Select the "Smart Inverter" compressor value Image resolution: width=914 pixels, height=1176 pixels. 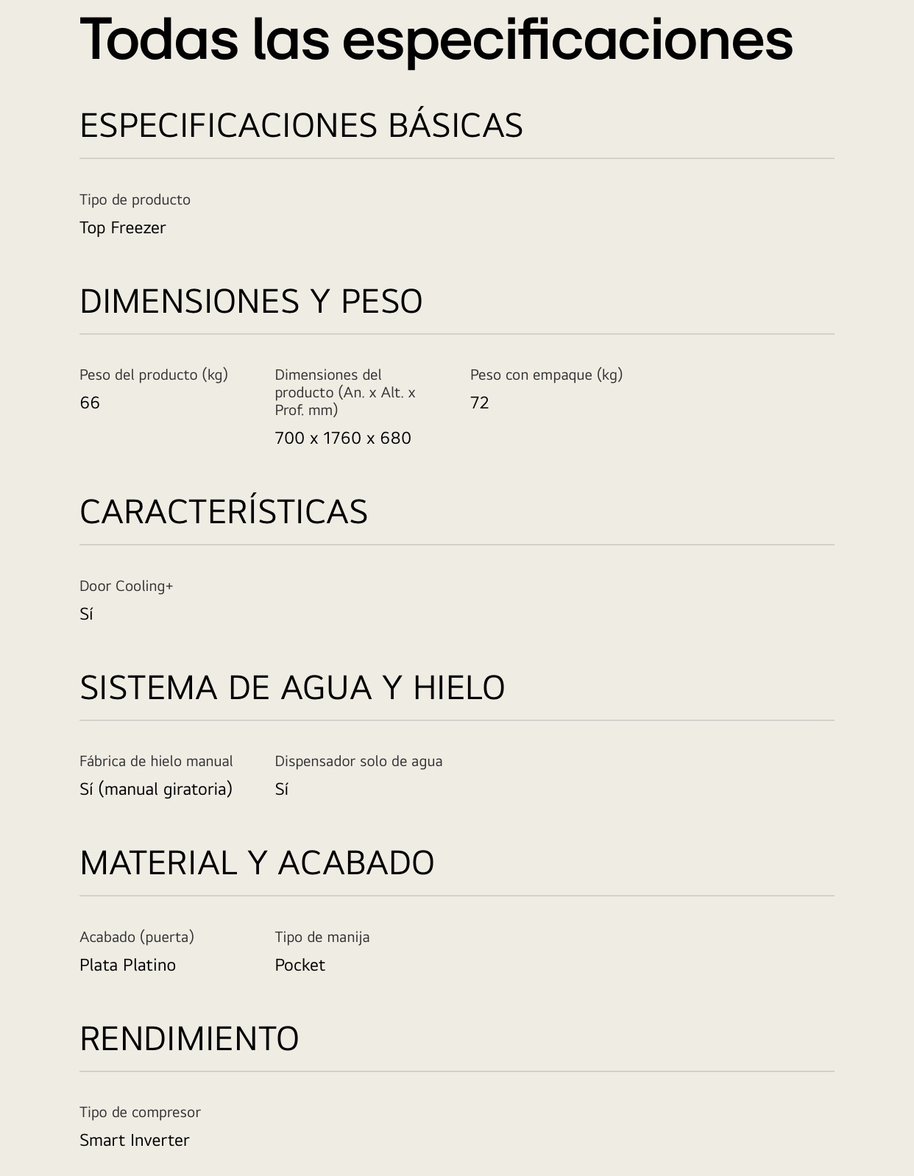coord(134,1140)
